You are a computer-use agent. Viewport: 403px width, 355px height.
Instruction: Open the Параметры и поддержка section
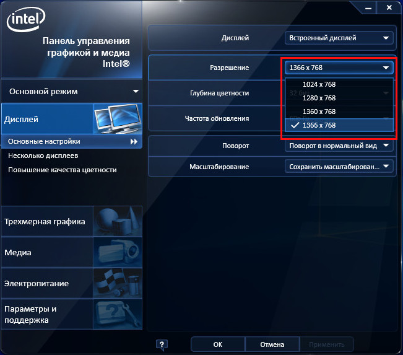pos(71,314)
